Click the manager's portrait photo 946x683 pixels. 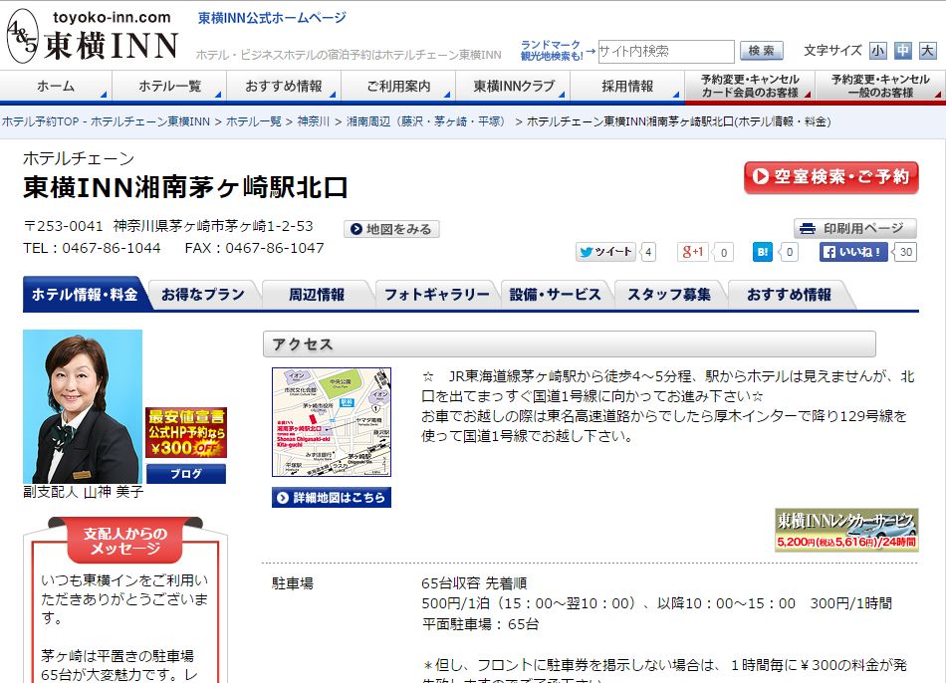click(83, 406)
